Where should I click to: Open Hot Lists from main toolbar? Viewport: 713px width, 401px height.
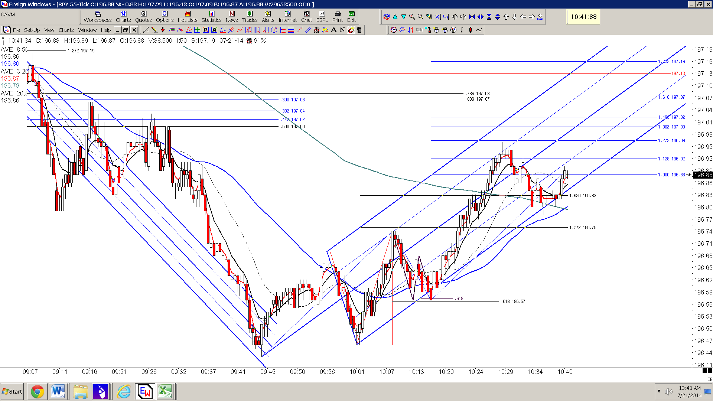(188, 17)
